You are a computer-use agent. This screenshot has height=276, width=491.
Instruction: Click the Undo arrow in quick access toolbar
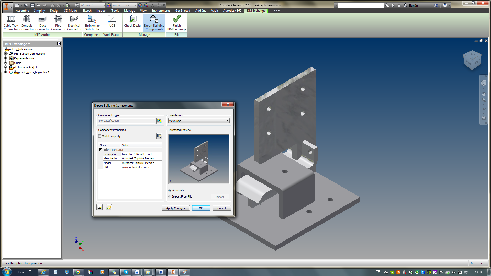point(39,5)
